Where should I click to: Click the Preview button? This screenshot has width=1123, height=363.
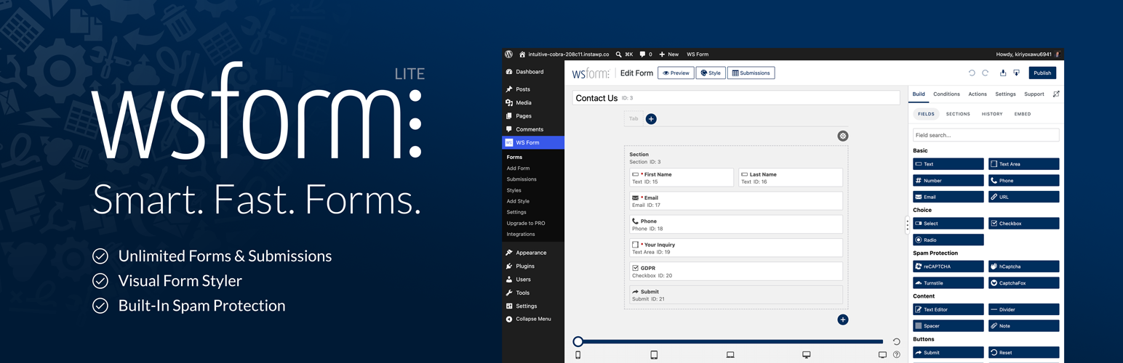tap(676, 73)
